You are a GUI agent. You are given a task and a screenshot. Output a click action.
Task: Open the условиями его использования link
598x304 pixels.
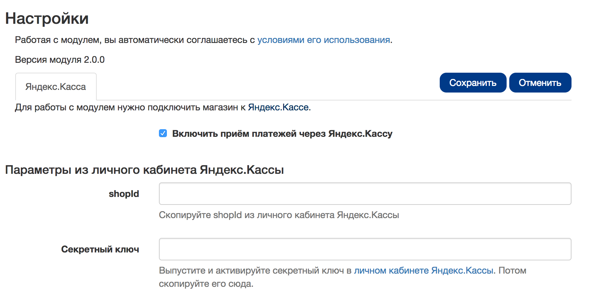(324, 40)
